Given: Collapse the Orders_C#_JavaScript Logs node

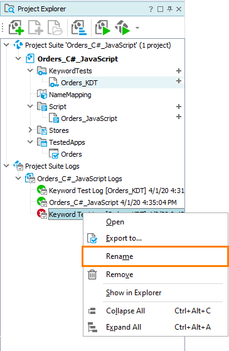Looking at the screenshot, I should 18,179.
